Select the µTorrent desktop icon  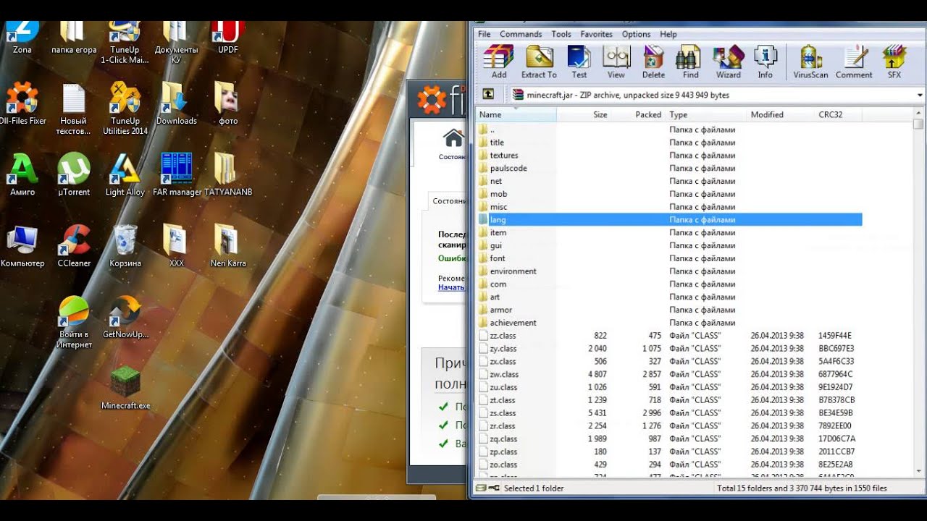pos(74,174)
